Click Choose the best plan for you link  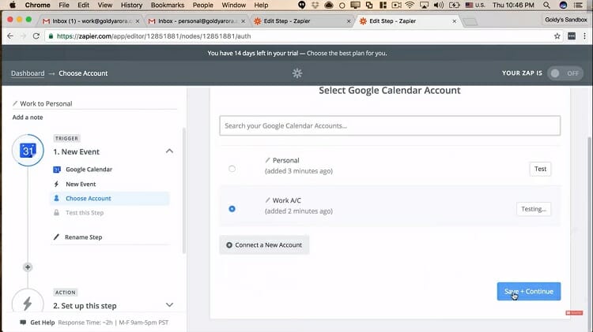(x=347, y=53)
